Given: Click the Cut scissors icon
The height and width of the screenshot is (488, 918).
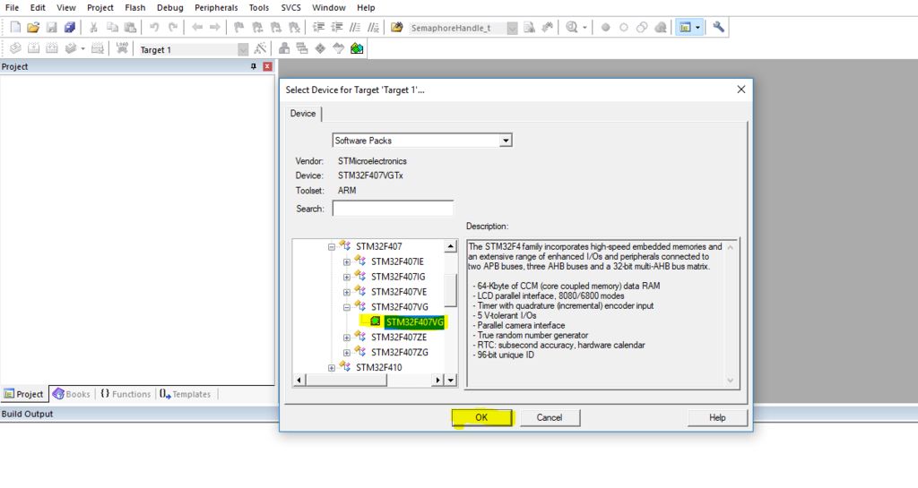Looking at the screenshot, I should 93,28.
